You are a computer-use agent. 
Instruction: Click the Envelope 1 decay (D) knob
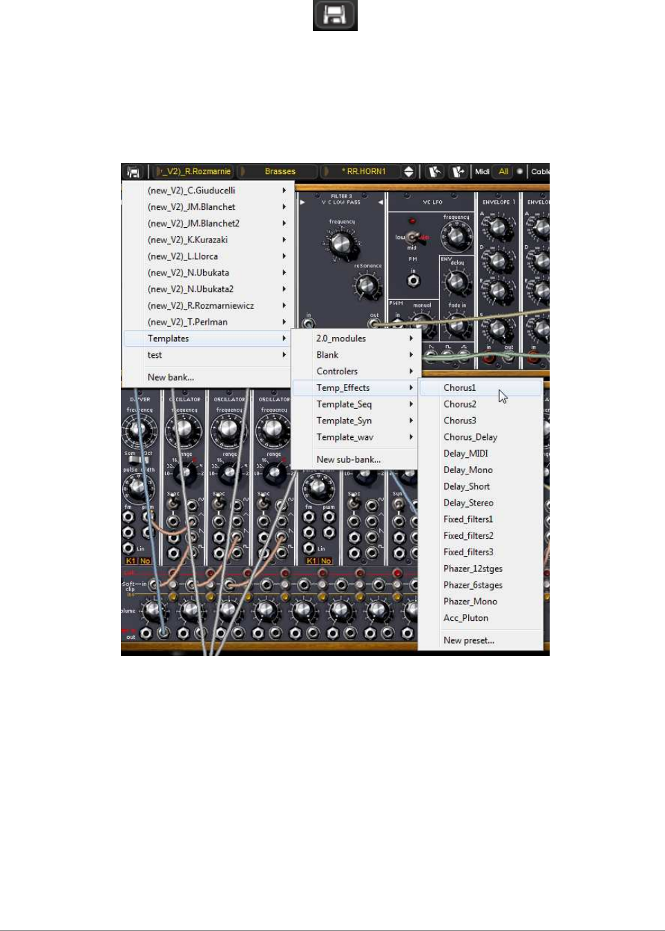click(x=497, y=261)
